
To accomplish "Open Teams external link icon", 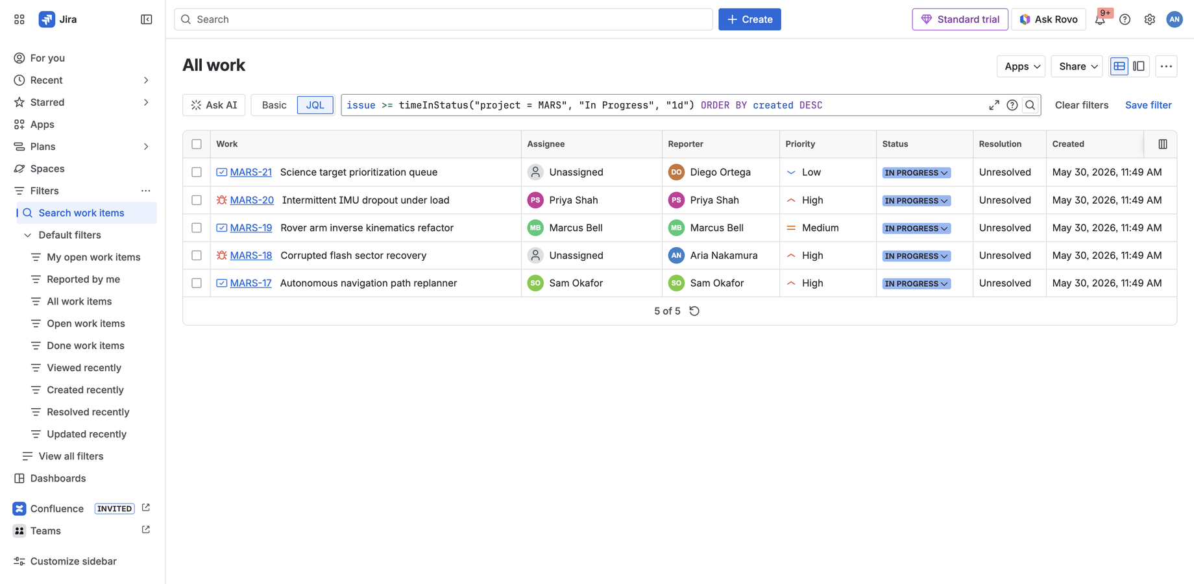I will pyautogui.click(x=146, y=529).
